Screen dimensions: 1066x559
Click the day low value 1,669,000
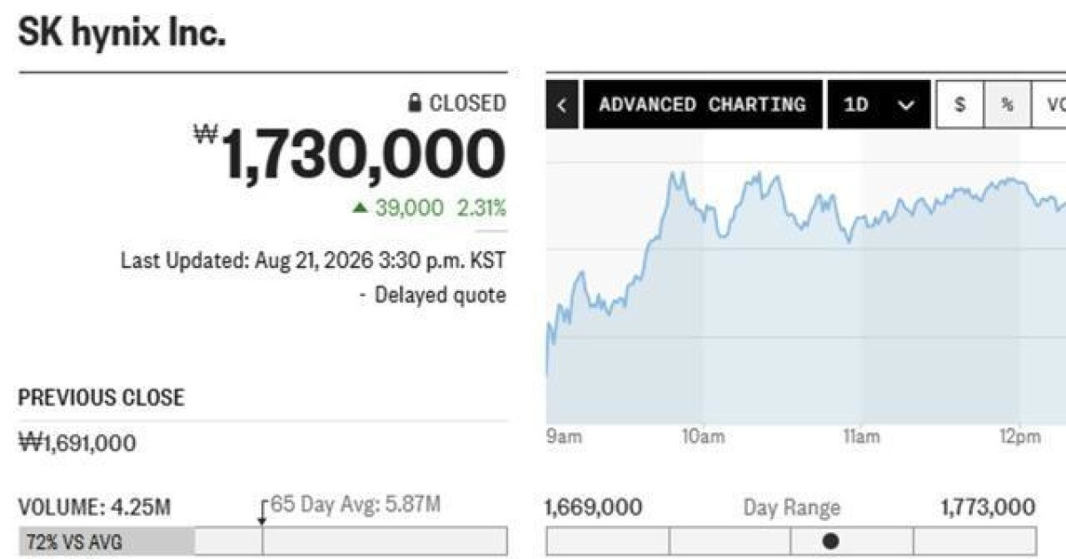(x=593, y=508)
